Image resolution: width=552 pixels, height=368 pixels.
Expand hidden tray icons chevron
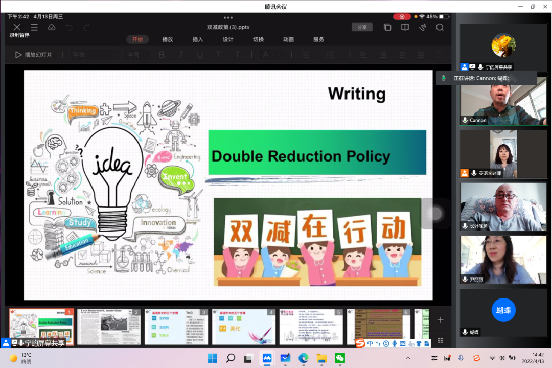[x=408, y=358]
